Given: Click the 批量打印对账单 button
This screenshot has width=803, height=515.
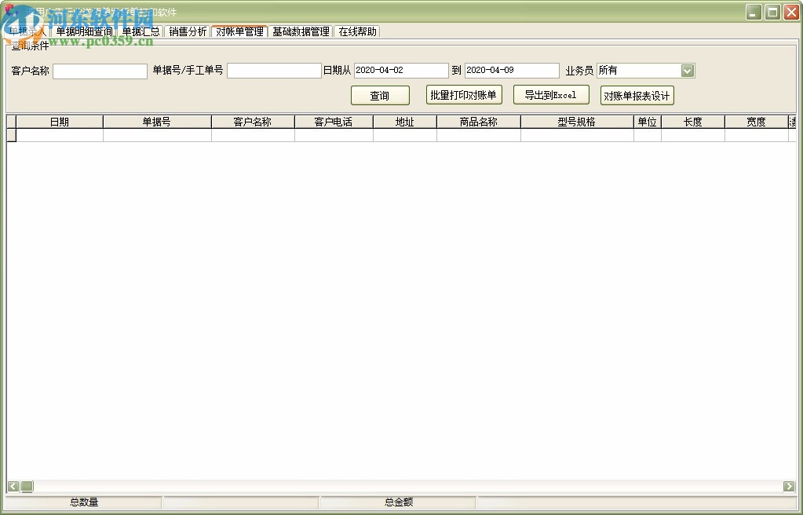Looking at the screenshot, I should (464, 95).
